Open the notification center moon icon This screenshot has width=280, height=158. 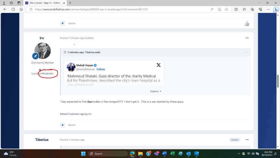tap(276, 154)
